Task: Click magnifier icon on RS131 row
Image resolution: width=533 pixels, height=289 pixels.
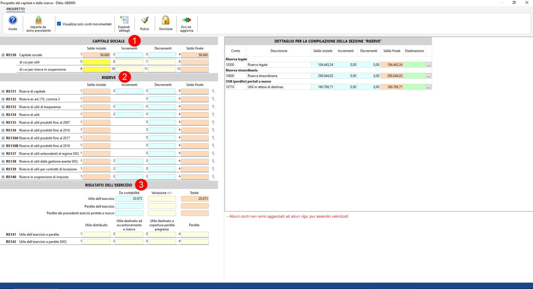Action: (213, 91)
